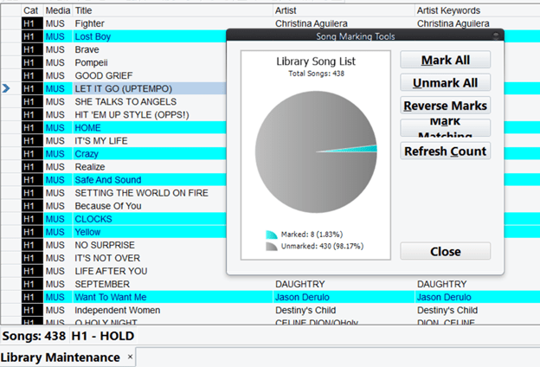Select Jason Derulo artist cell

pyautogui.click(x=305, y=297)
